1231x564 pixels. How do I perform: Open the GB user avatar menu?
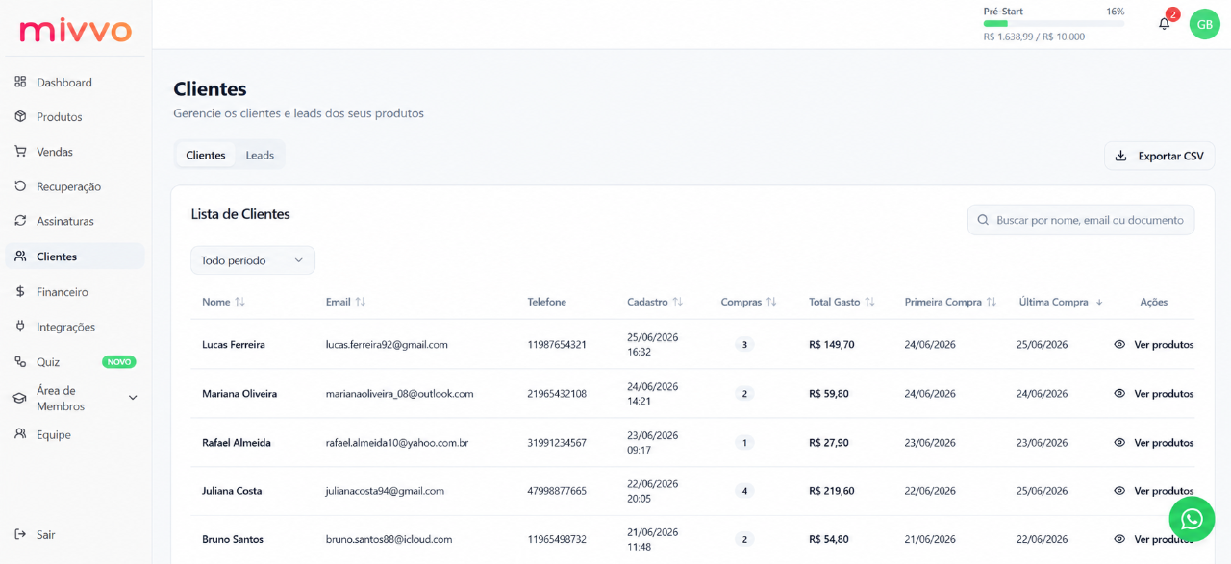[1204, 24]
